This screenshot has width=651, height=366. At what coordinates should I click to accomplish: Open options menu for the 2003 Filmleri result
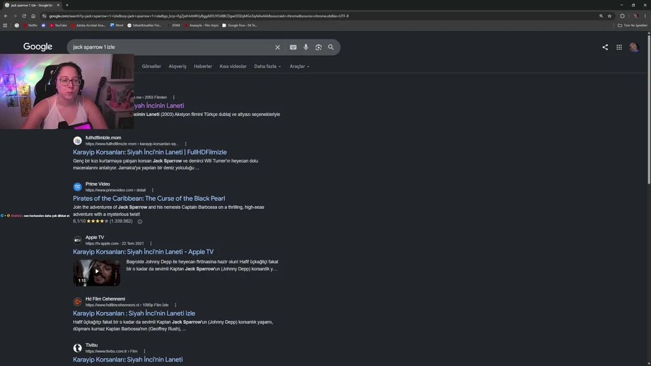(173, 97)
